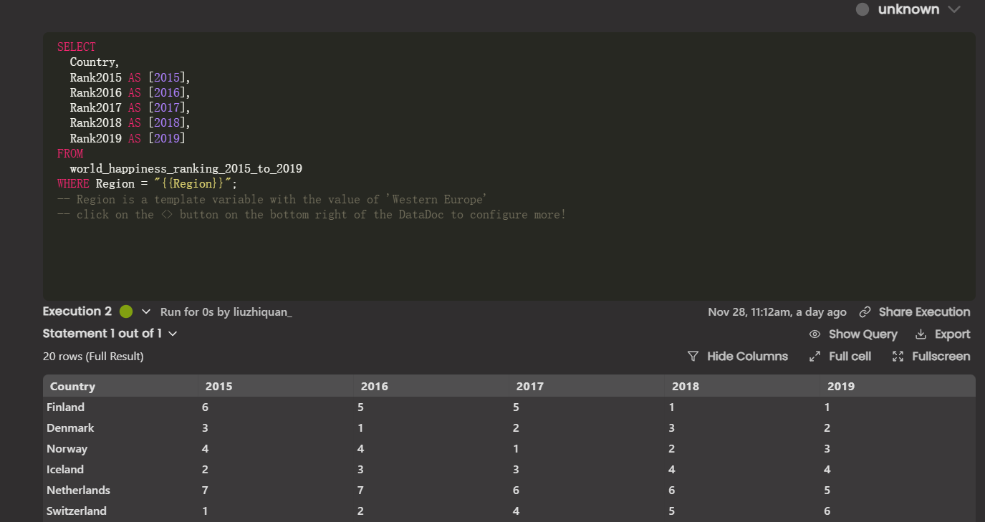Viewport: 985px width, 522px height.
Task: Open the unknown dropdown chevron
Action: (953, 9)
